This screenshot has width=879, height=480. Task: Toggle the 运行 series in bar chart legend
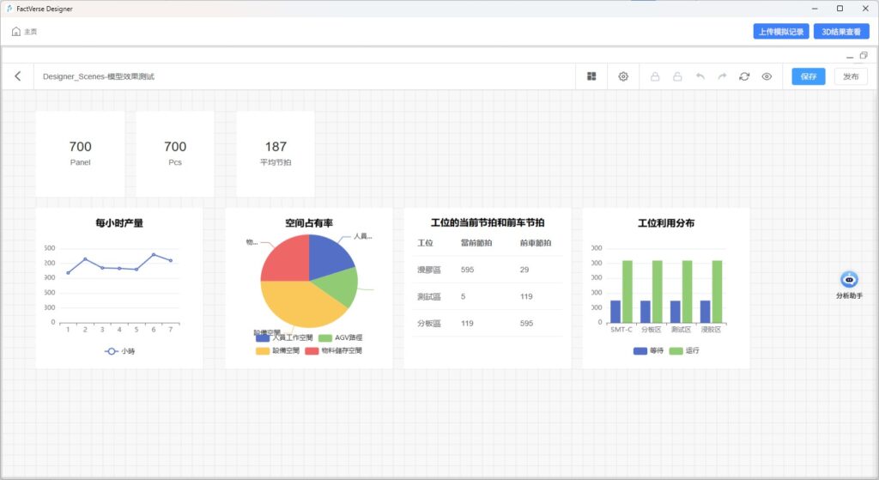(683, 350)
